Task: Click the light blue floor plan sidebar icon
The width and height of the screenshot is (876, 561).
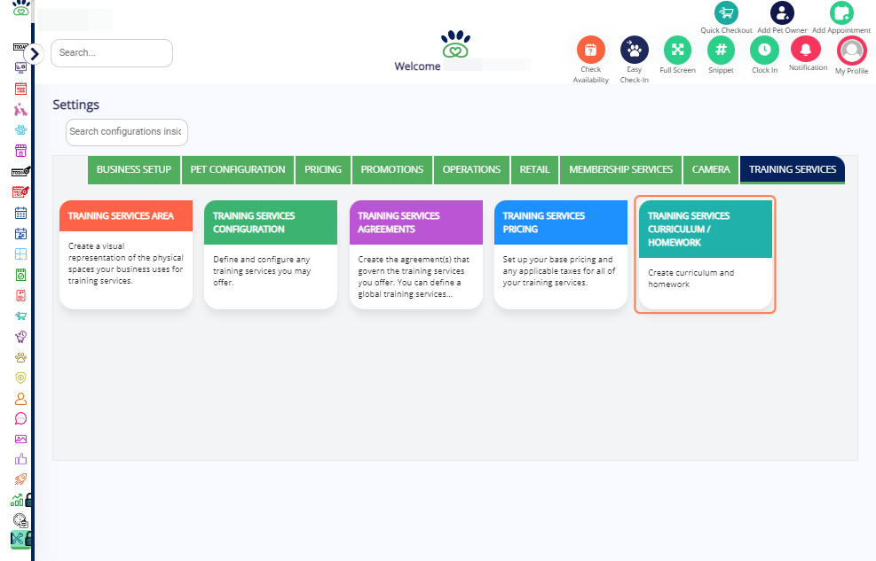Action: 20,254
